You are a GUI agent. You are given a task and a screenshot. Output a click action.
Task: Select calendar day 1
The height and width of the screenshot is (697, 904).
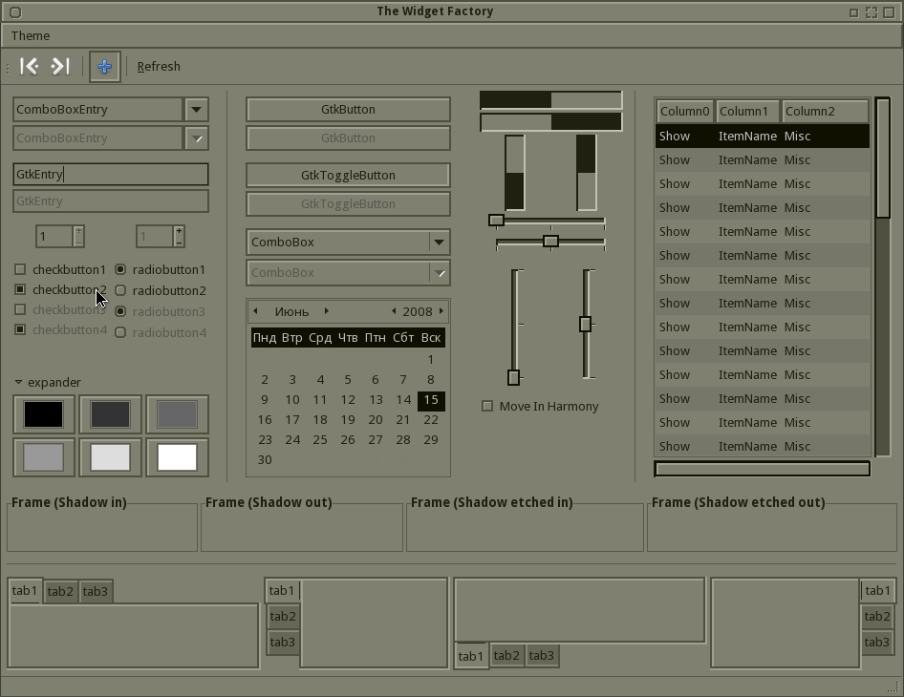tap(431, 359)
